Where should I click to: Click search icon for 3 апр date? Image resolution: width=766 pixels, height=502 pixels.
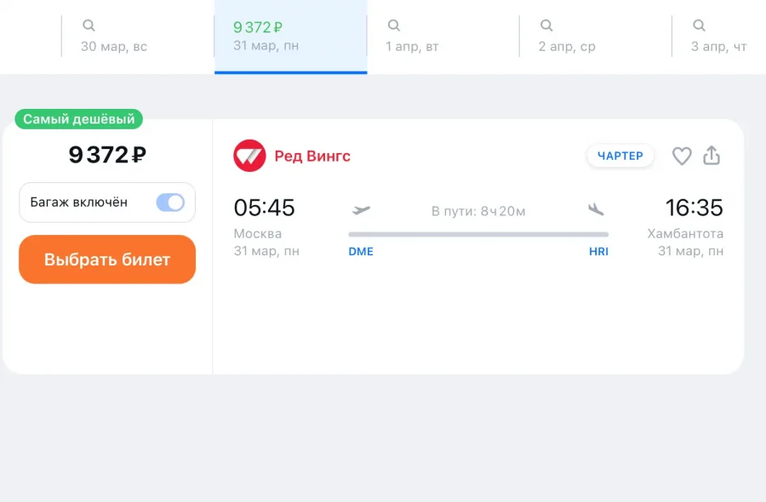(x=699, y=26)
